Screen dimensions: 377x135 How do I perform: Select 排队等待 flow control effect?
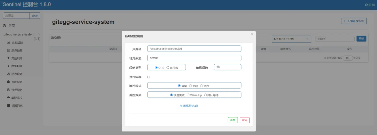click(205, 95)
